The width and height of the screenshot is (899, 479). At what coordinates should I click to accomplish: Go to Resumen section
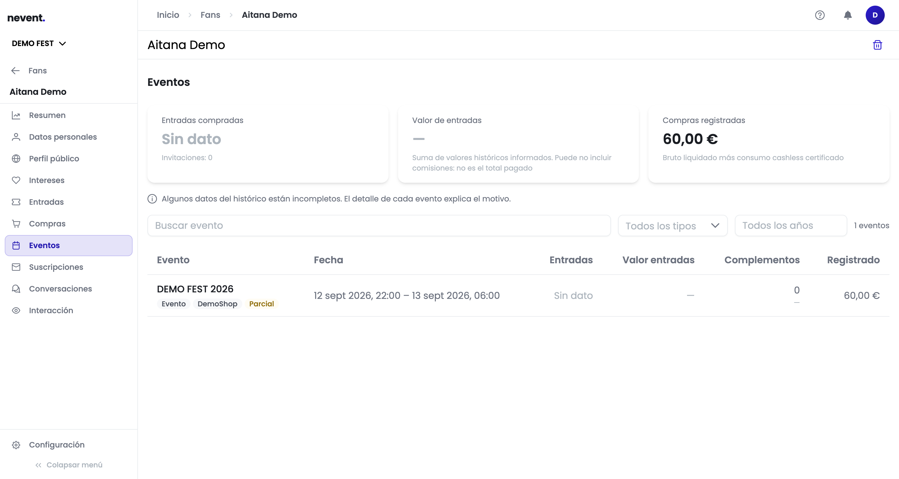[69, 115]
